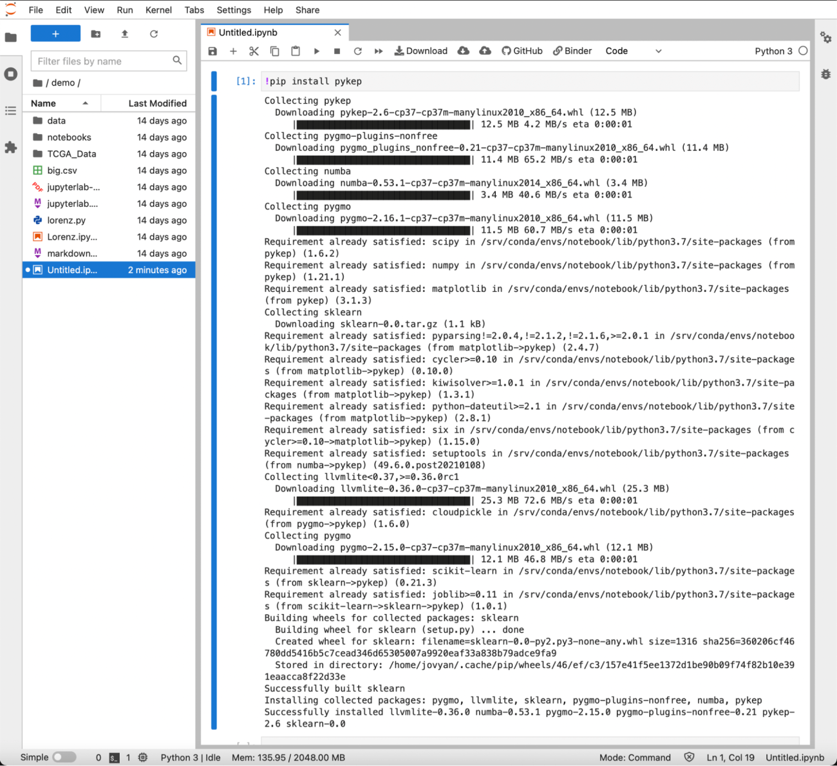Open the Extension Manager puzzle icon

coord(11,148)
